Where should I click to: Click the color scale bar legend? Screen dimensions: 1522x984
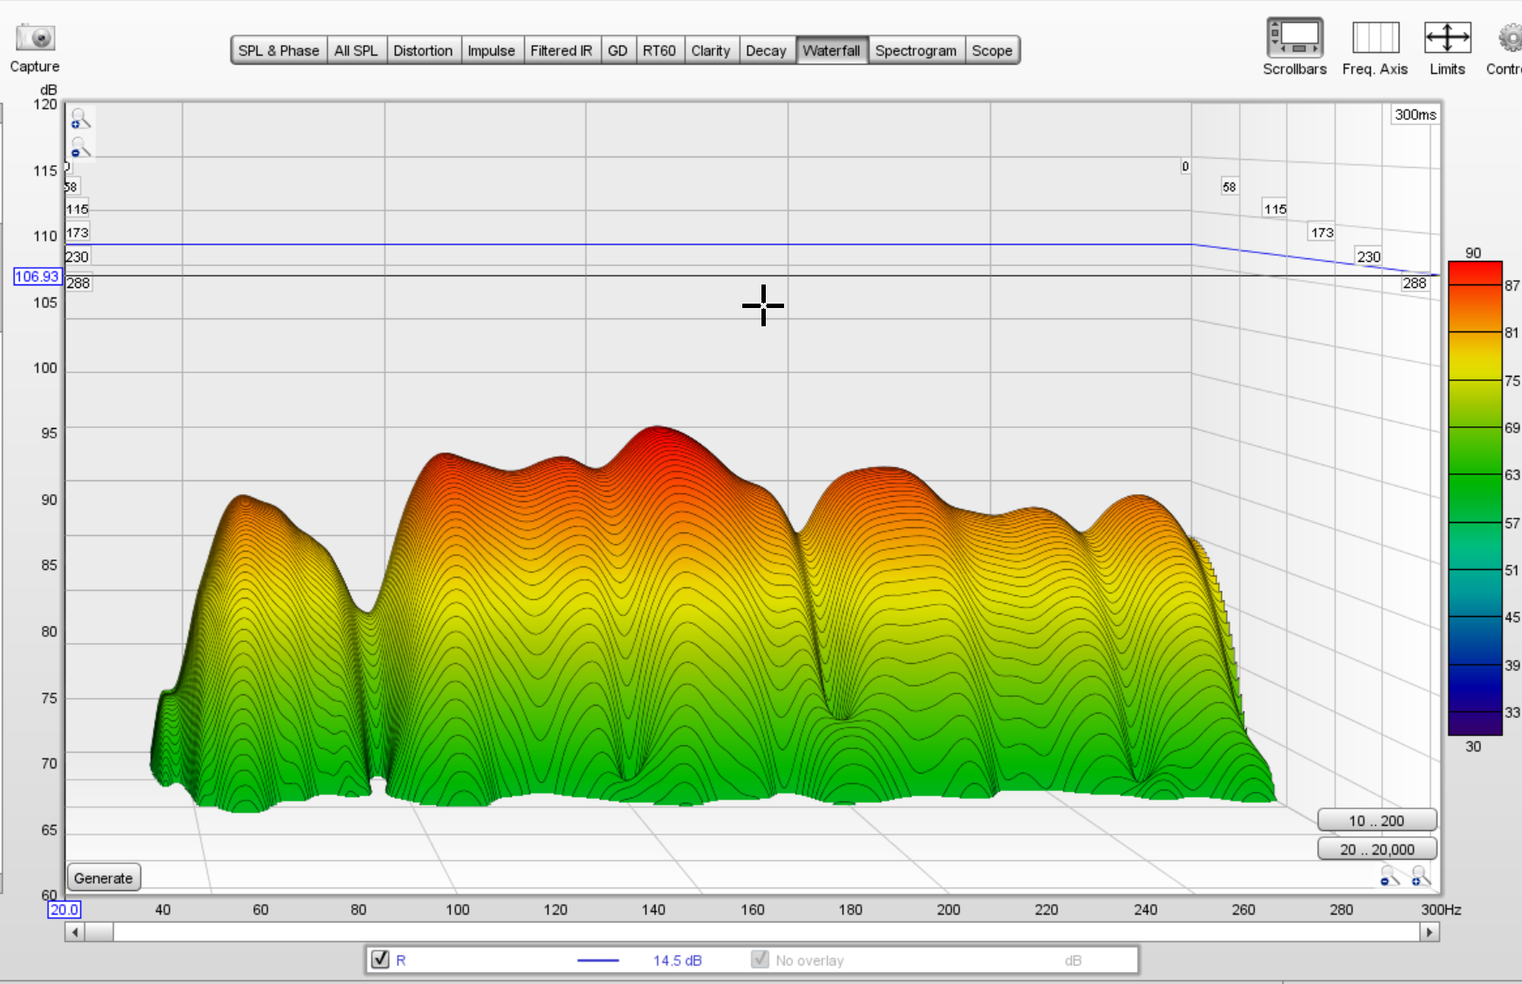[1475, 499]
